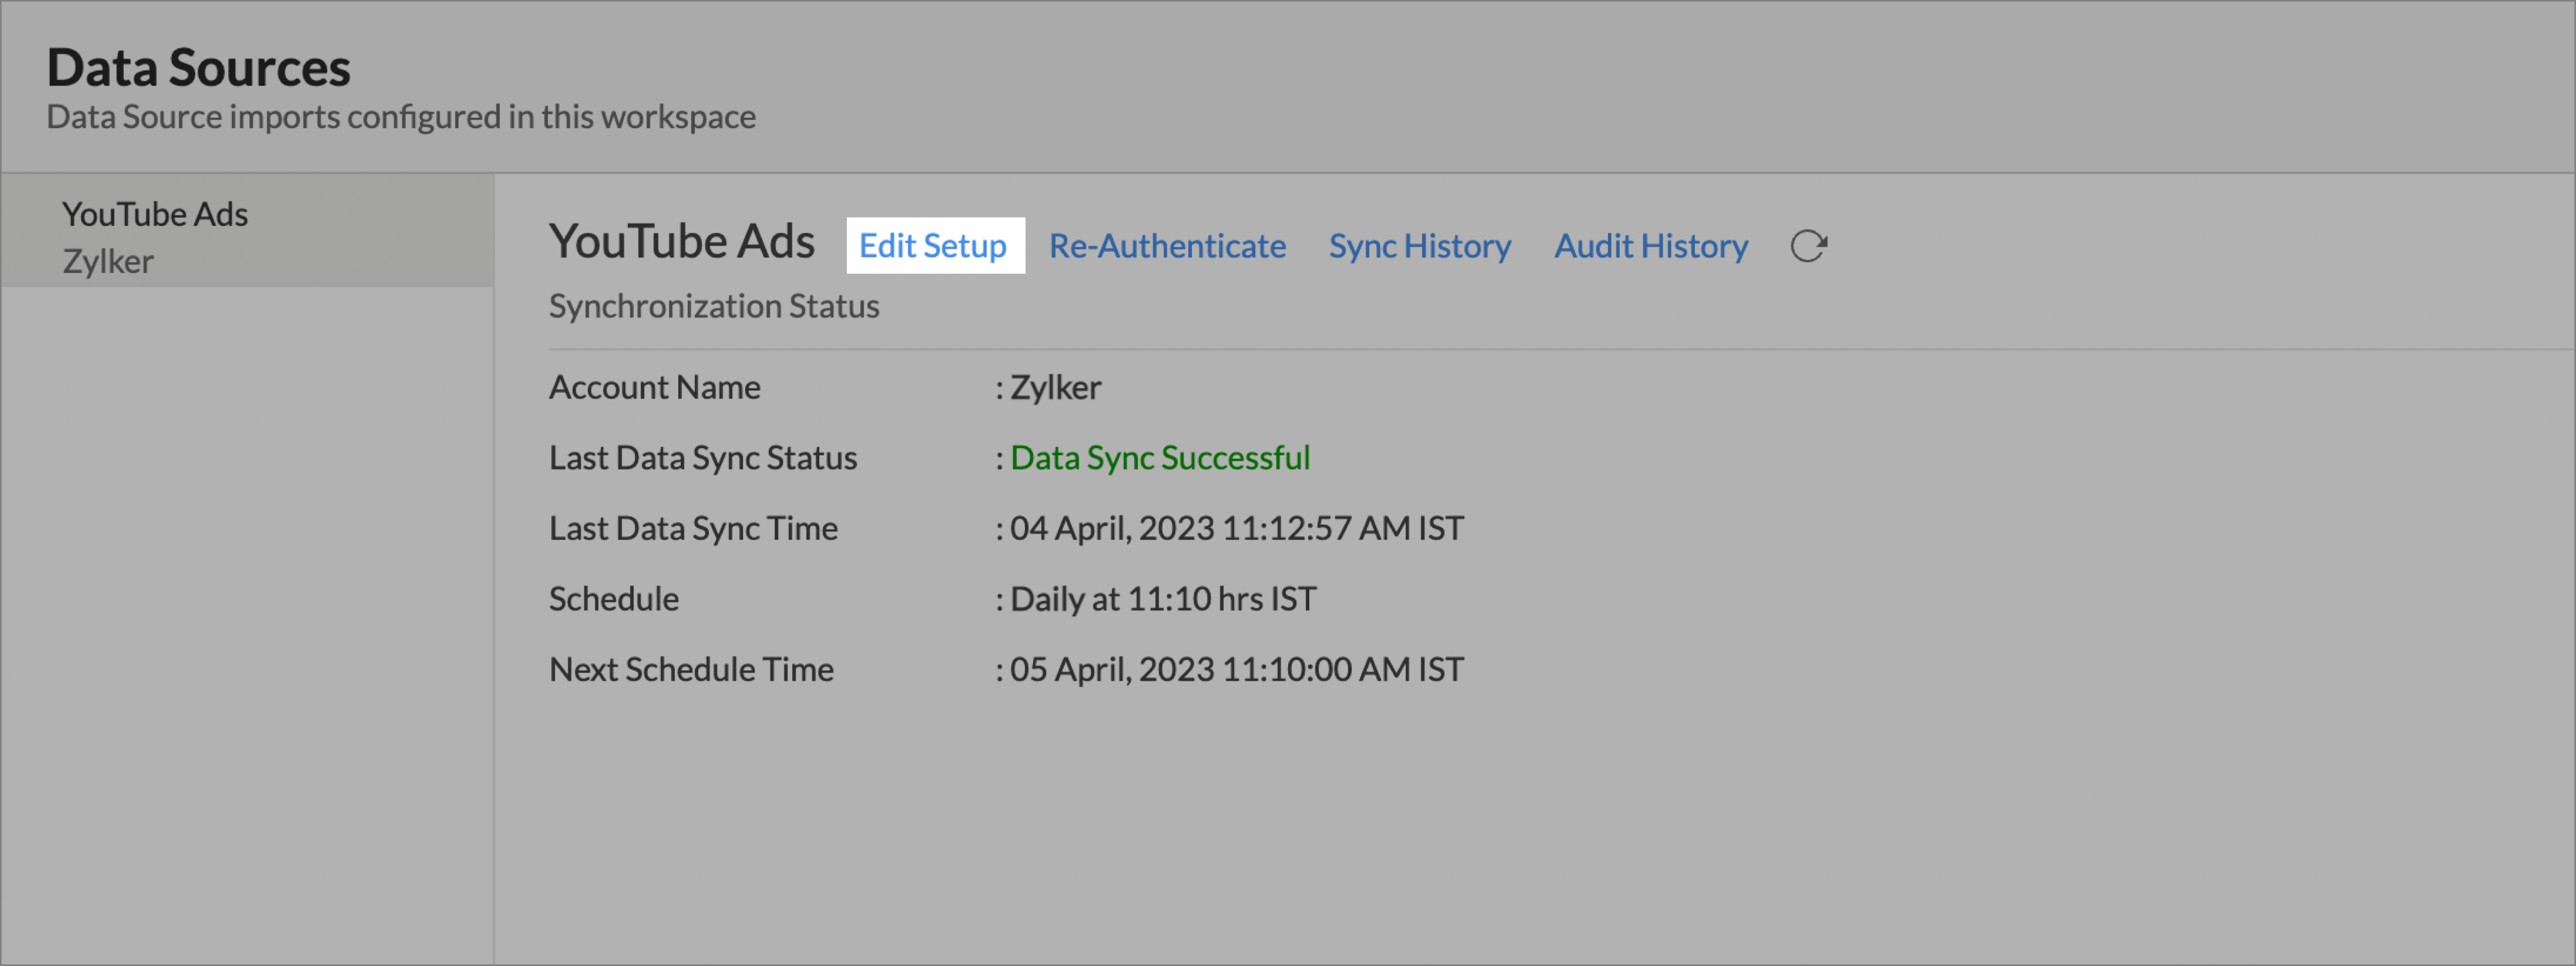Click the Last Data Sync Status label
The width and height of the screenshot is (2576, 966).
(x=703, y=458)
